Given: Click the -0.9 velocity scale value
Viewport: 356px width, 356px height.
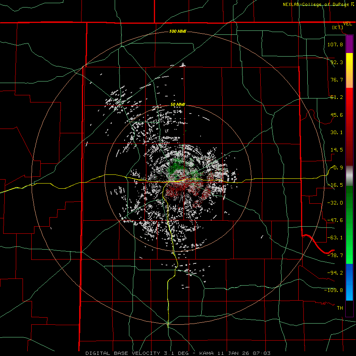Looking at the screenshot, I should pos(337,168).
